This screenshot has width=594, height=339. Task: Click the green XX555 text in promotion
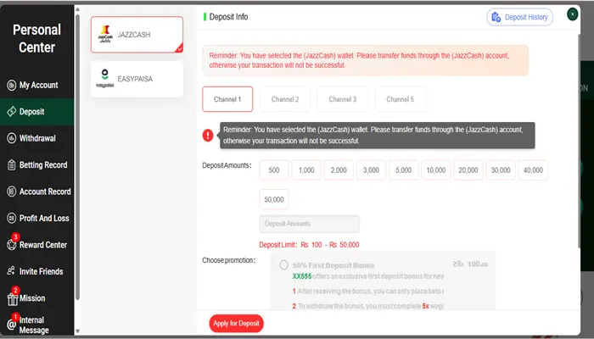[302, 276]
